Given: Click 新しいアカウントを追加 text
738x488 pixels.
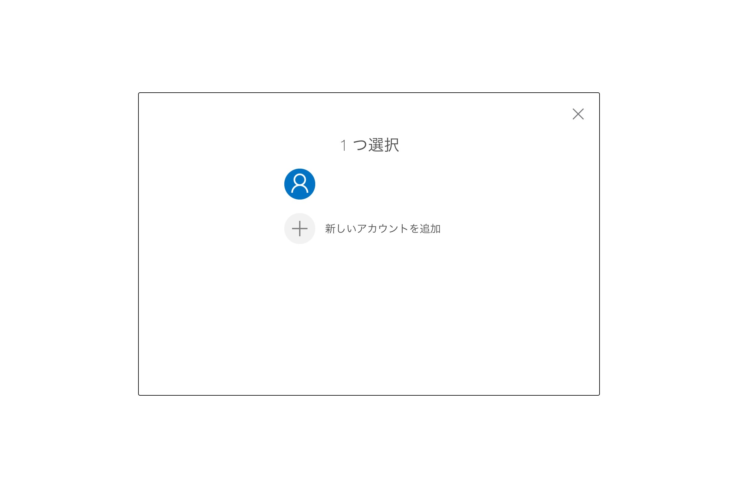Looking at the screenshot, I should tap(383, 229).
